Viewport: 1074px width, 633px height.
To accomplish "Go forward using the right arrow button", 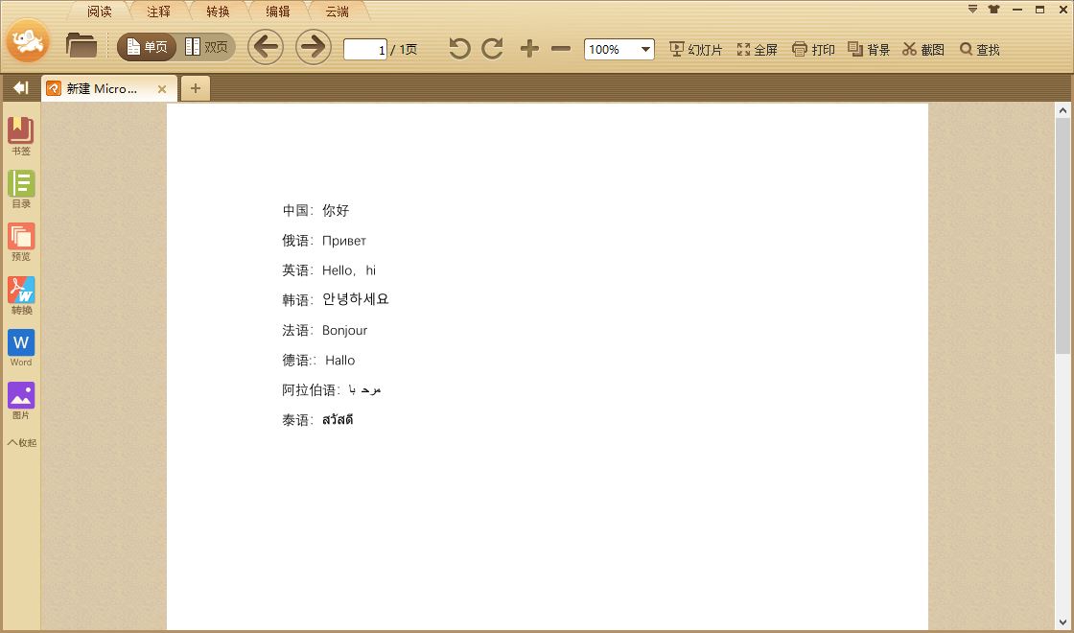I will pyautogui.click(x=313, y=47).
